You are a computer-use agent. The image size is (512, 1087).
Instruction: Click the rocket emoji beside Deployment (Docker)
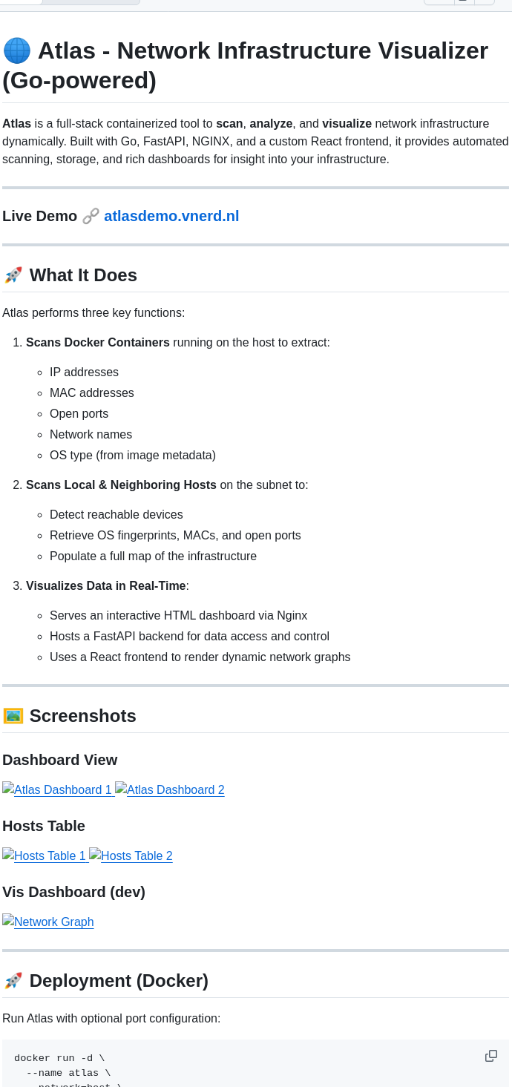[x=13, y=981]
